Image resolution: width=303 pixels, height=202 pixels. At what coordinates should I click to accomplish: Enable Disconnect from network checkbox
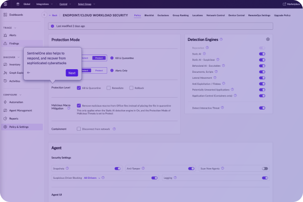pyautogui.click(x=79, y=129)
